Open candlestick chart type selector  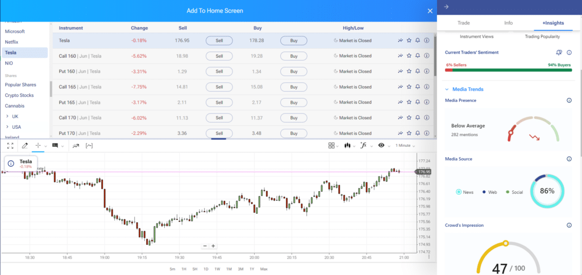pyautogui.click(x=347, y=146)
